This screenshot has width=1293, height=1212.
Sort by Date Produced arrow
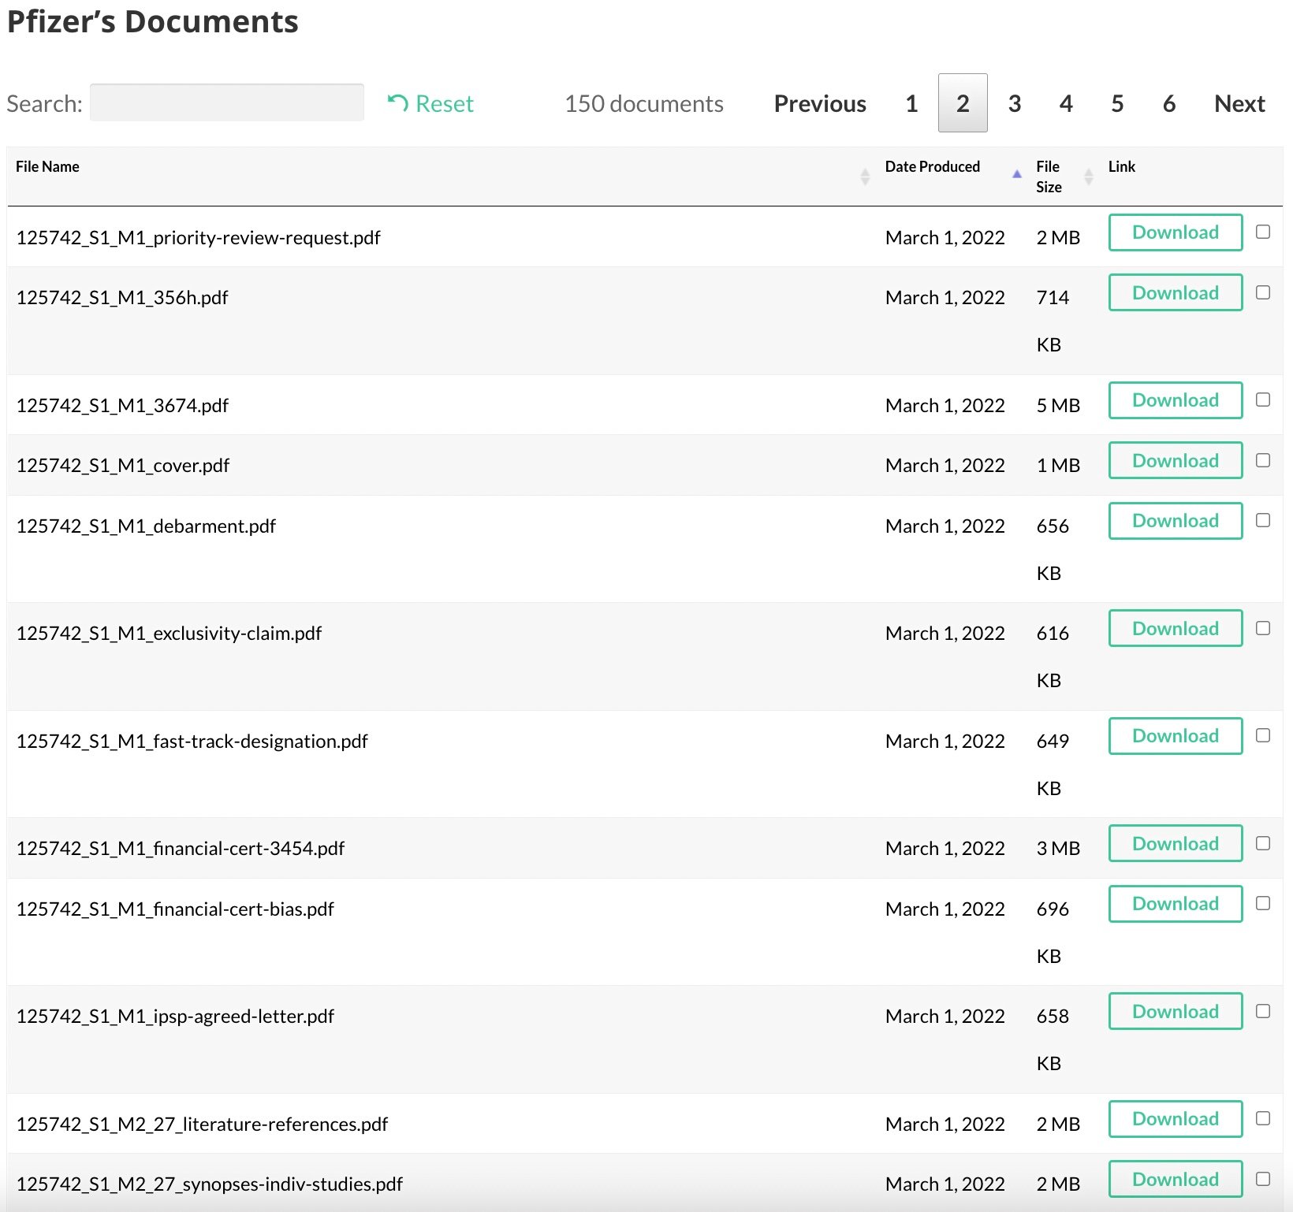[1016, 173]
